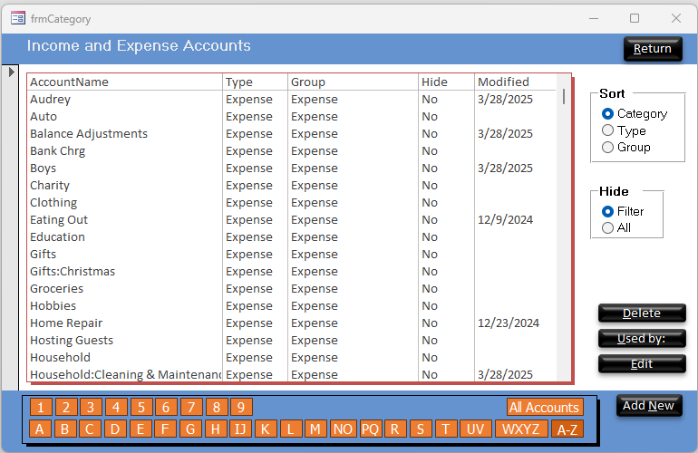
Task: Filter accounts starting with M
Action: pos(315,429)
